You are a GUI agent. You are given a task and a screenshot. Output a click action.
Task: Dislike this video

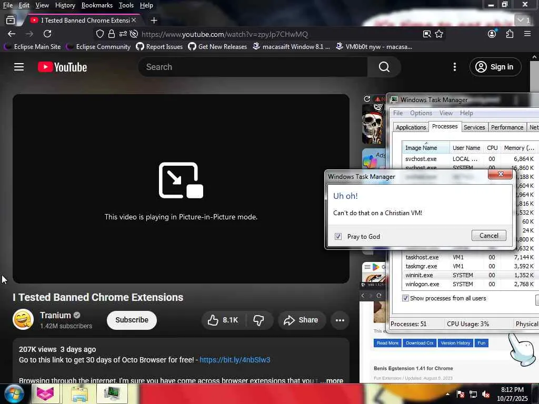point(259,320)
